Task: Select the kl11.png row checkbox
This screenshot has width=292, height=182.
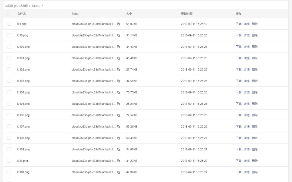Action: click(9, 161)
